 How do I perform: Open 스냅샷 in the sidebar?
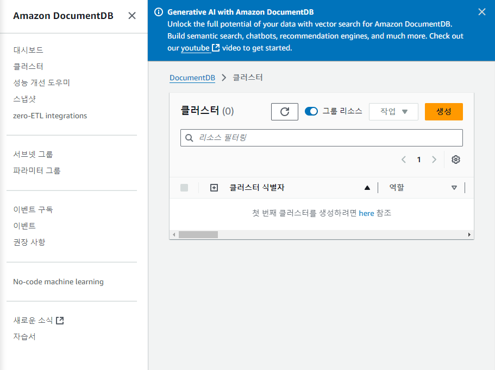(24, 99)
